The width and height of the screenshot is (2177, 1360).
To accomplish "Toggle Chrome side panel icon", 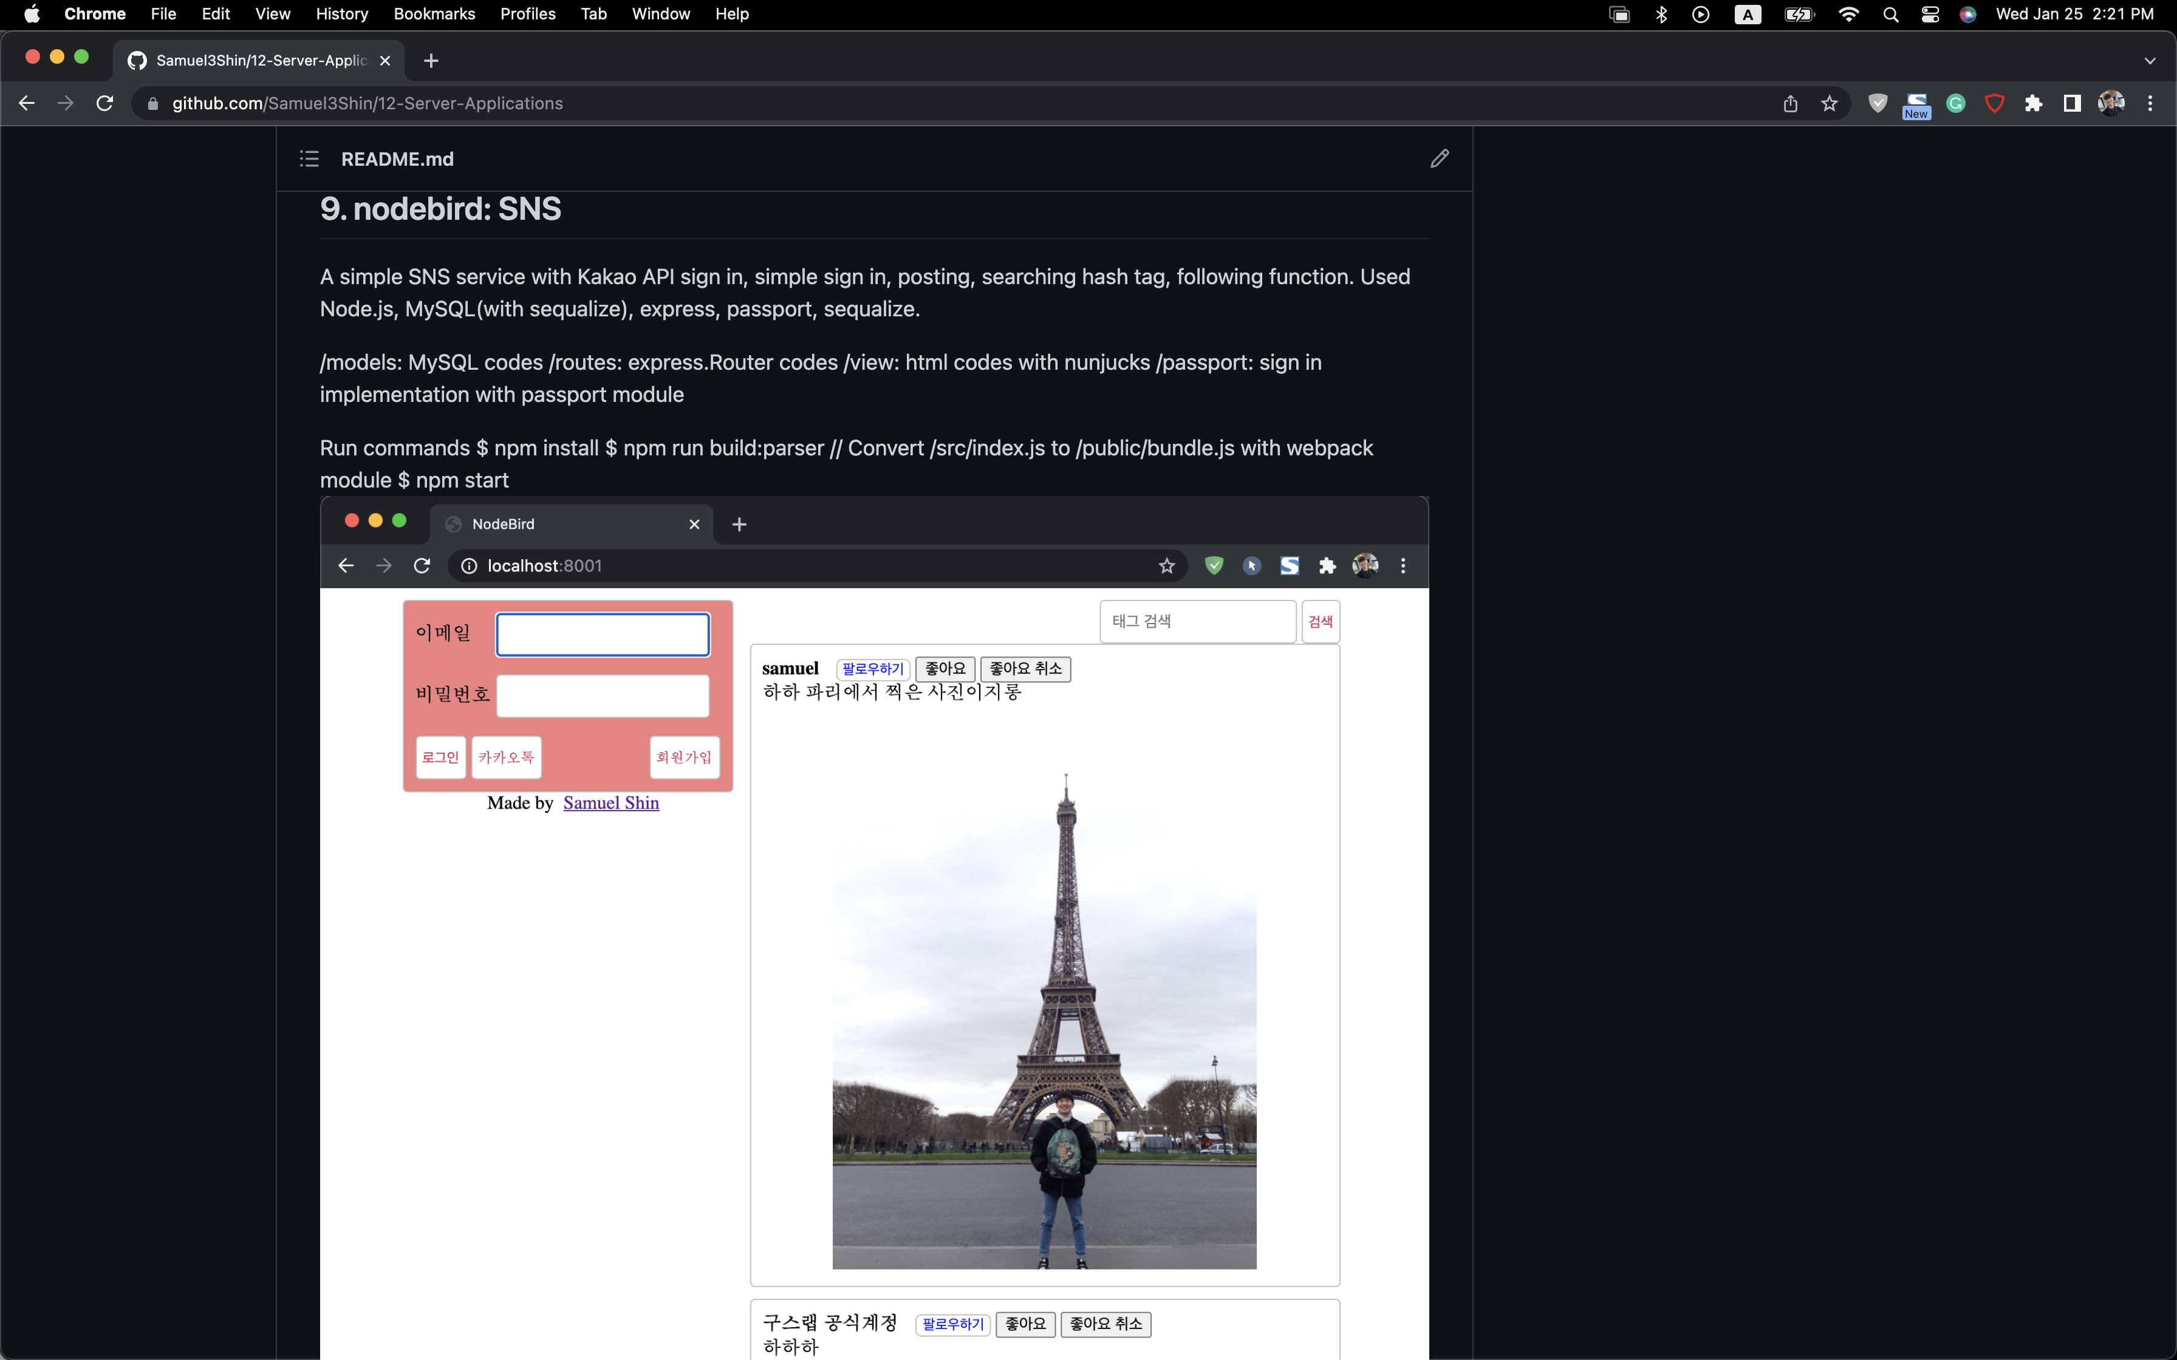I will (x=2072, y=103).
